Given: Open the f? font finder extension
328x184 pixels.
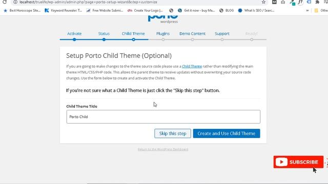Looking at the screenshot, I should (300, 2).
